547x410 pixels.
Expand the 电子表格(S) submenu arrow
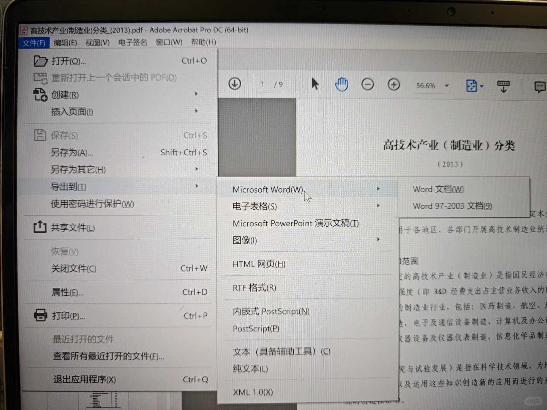pos(378,205)
